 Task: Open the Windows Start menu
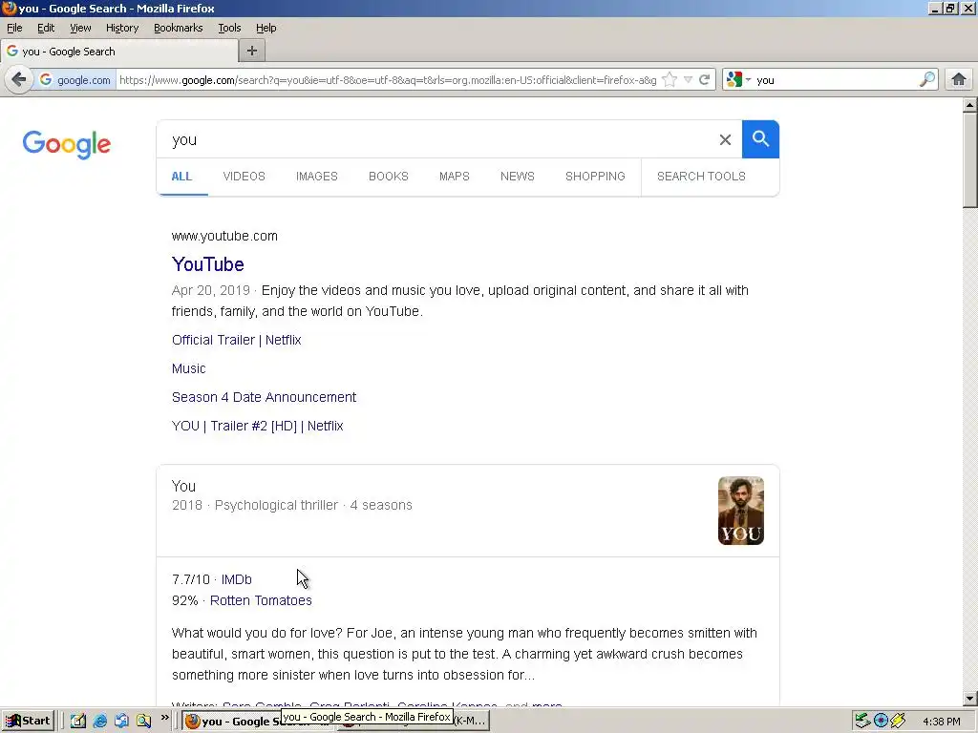[x=28, y=721]
